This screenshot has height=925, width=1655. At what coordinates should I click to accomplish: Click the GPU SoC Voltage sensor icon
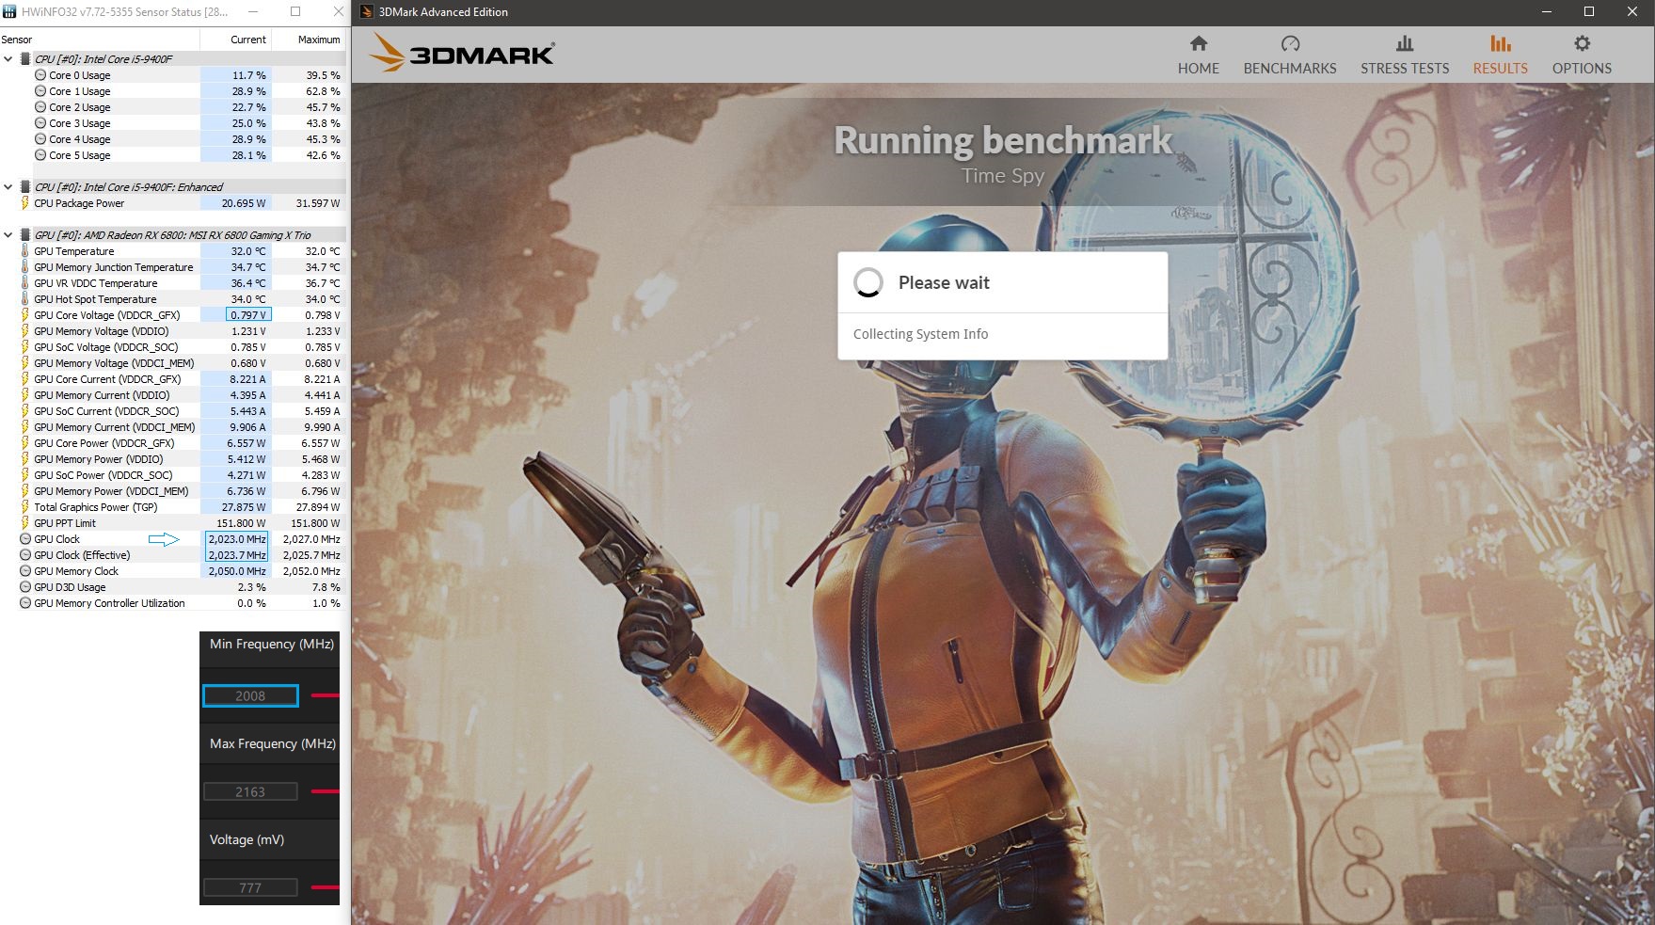tap(25, 347)
